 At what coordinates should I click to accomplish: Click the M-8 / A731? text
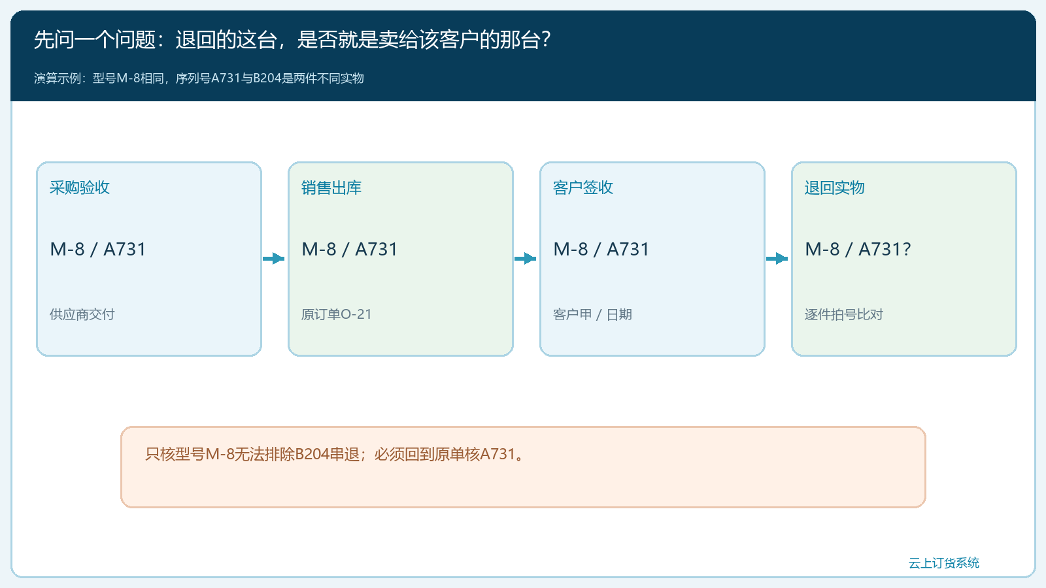click(858, 249)
